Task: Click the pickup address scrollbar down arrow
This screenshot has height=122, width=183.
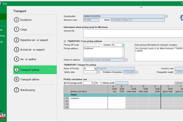Action: [x=123, y=56]
